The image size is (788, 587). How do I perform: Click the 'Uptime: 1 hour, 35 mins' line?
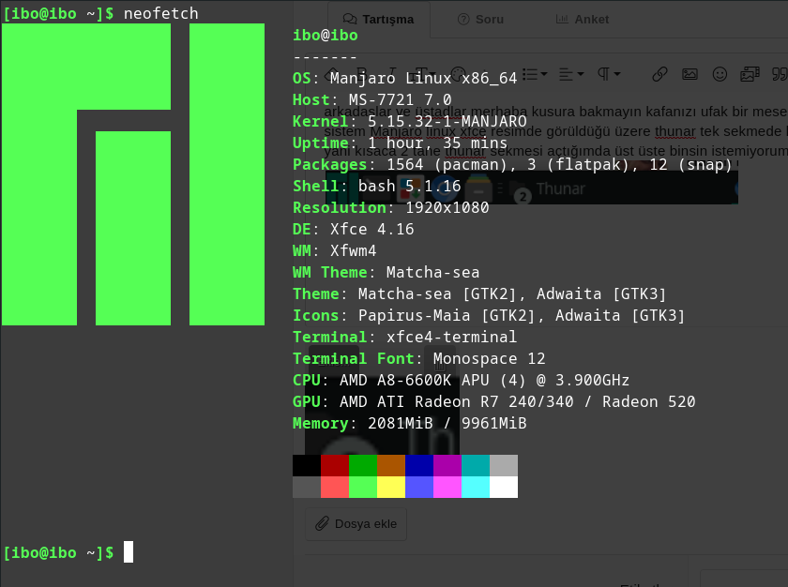point(400,143)
